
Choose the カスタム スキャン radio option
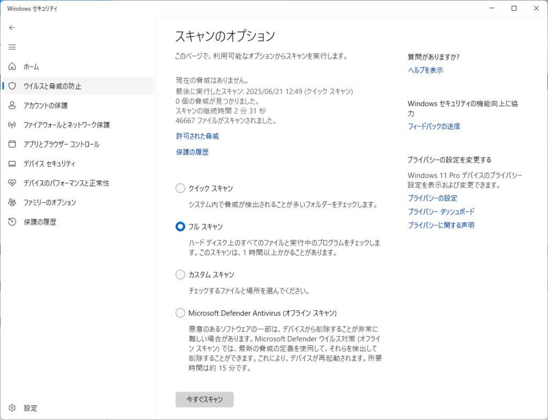tap(180, 275)
